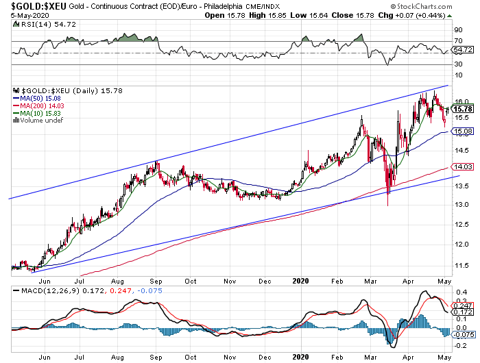
Task: Click the Volume undef legend marker
Action: (15, 121)
